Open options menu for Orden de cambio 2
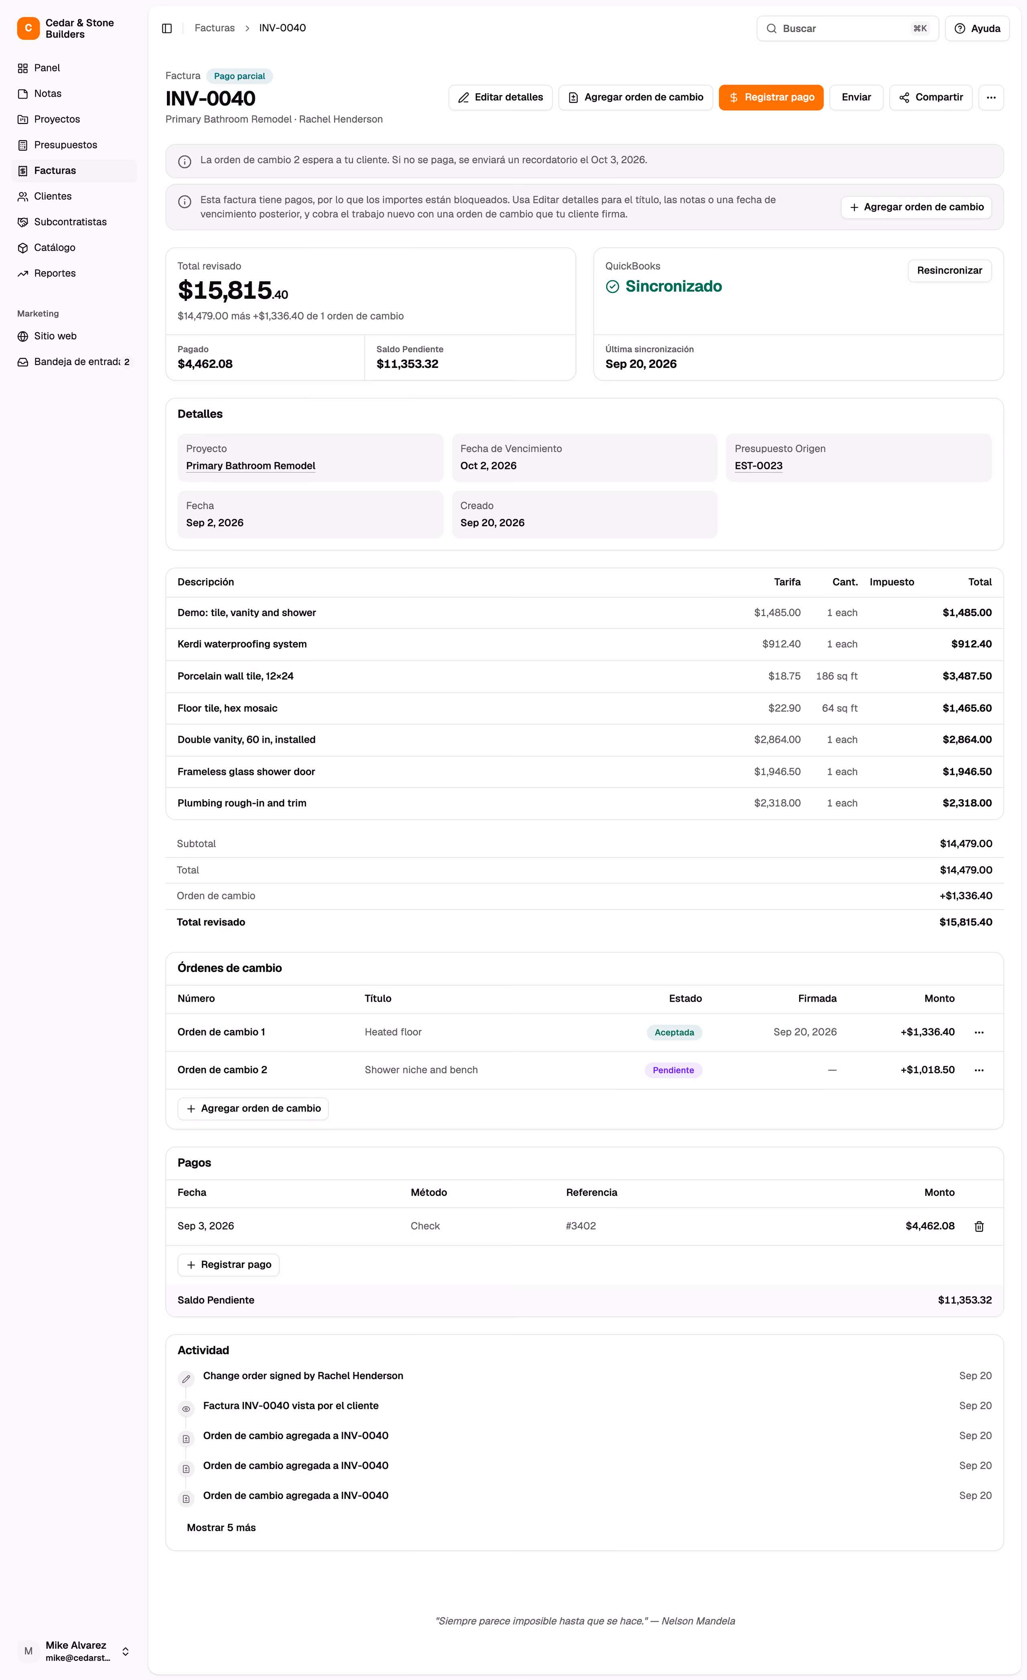Screen dimensions: 1027x1680 pos(978,1070)
